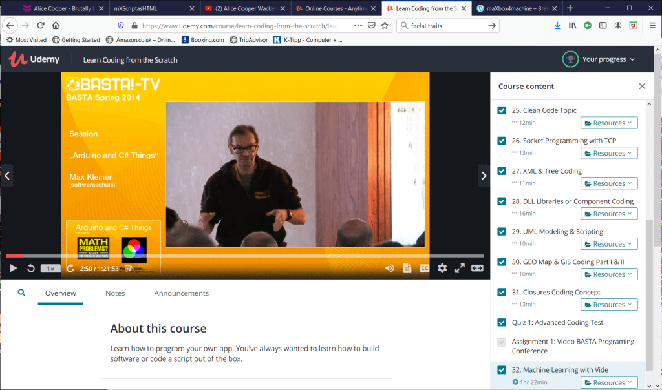Viewport: 662px width, 390px height.
Task: Turn on closed captions
Action: point(425,268)
